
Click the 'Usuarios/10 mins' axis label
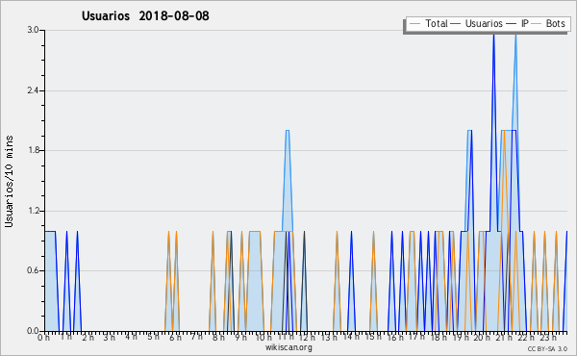click(9, 181)
